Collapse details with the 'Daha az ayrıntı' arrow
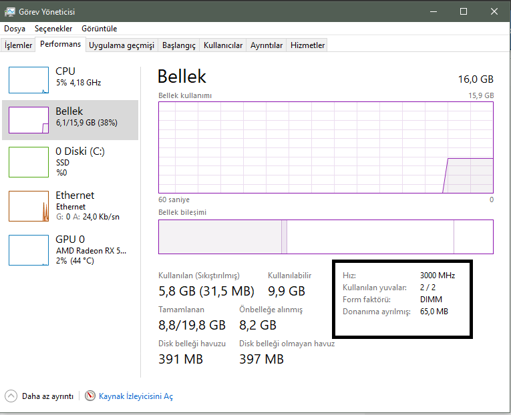Image resolution: width=511 pixels, height=415 pixels. [11, 396]
